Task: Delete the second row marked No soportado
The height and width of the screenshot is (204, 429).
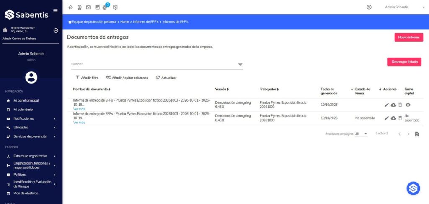Action: click(400, 118)
